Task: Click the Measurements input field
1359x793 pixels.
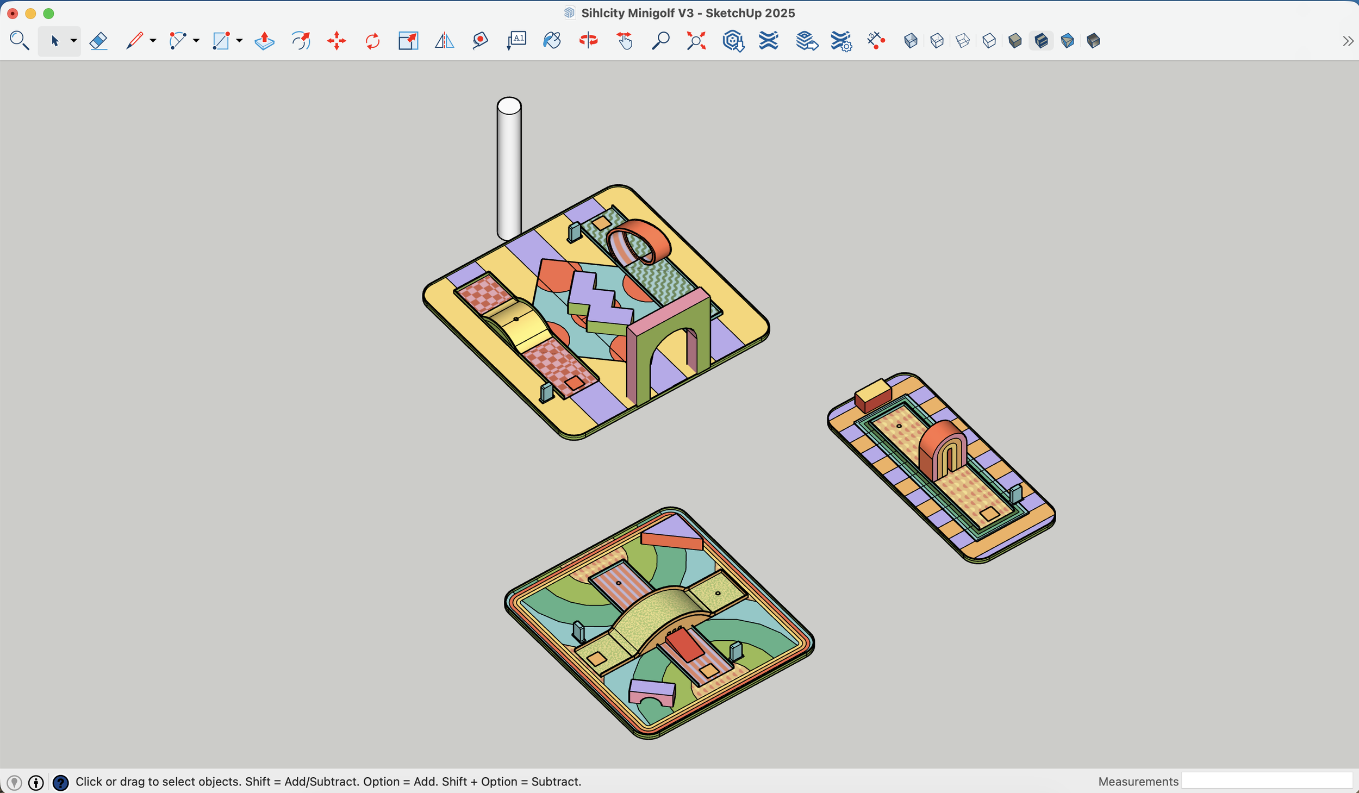Action: pyautogui.click(x=1266, y=781)
